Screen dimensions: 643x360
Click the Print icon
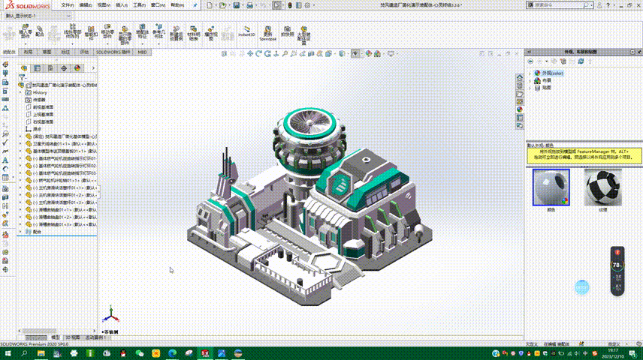(249, 5)
